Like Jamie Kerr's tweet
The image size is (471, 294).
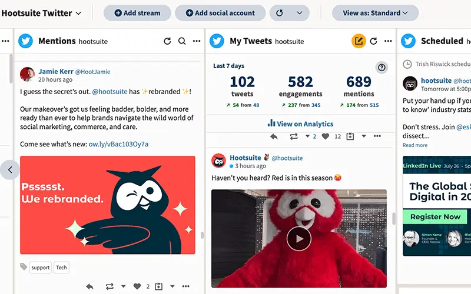[x=137, y=286]
